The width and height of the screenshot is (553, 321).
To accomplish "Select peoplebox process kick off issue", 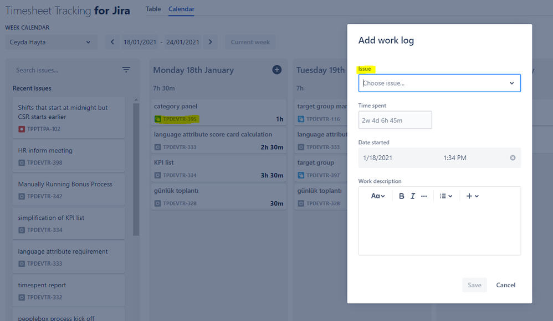I will click(69, 315).
